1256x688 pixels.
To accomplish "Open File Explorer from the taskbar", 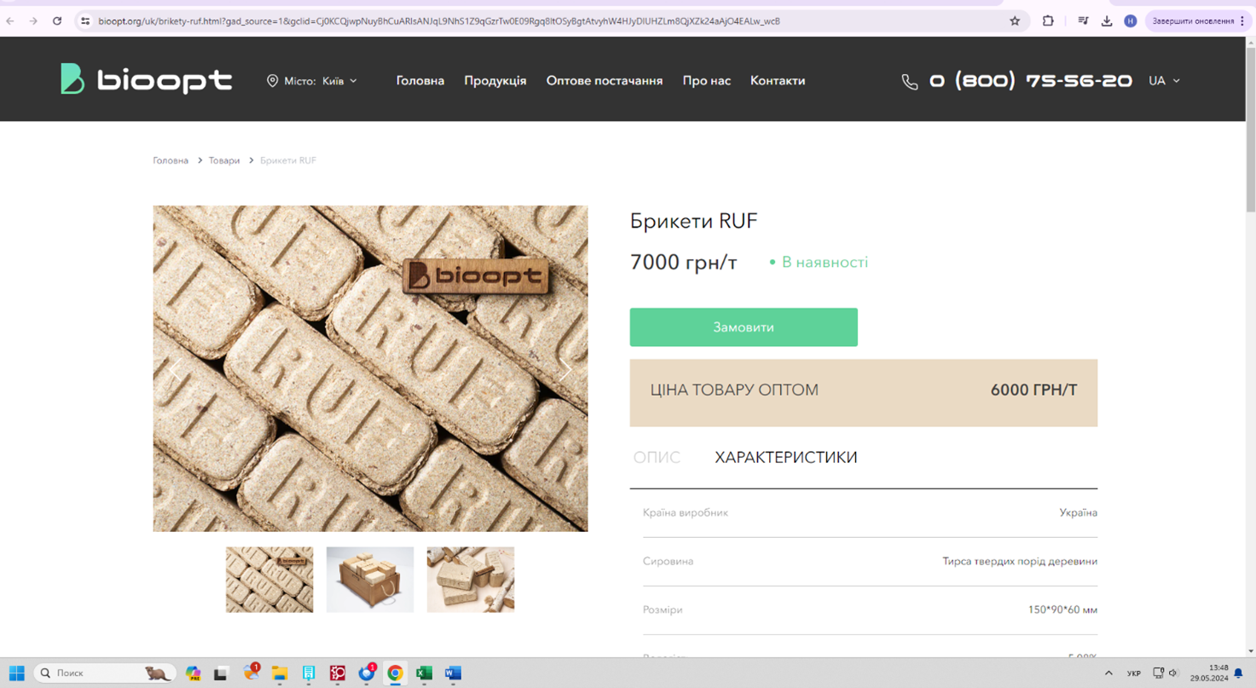I will pos(280,674).
